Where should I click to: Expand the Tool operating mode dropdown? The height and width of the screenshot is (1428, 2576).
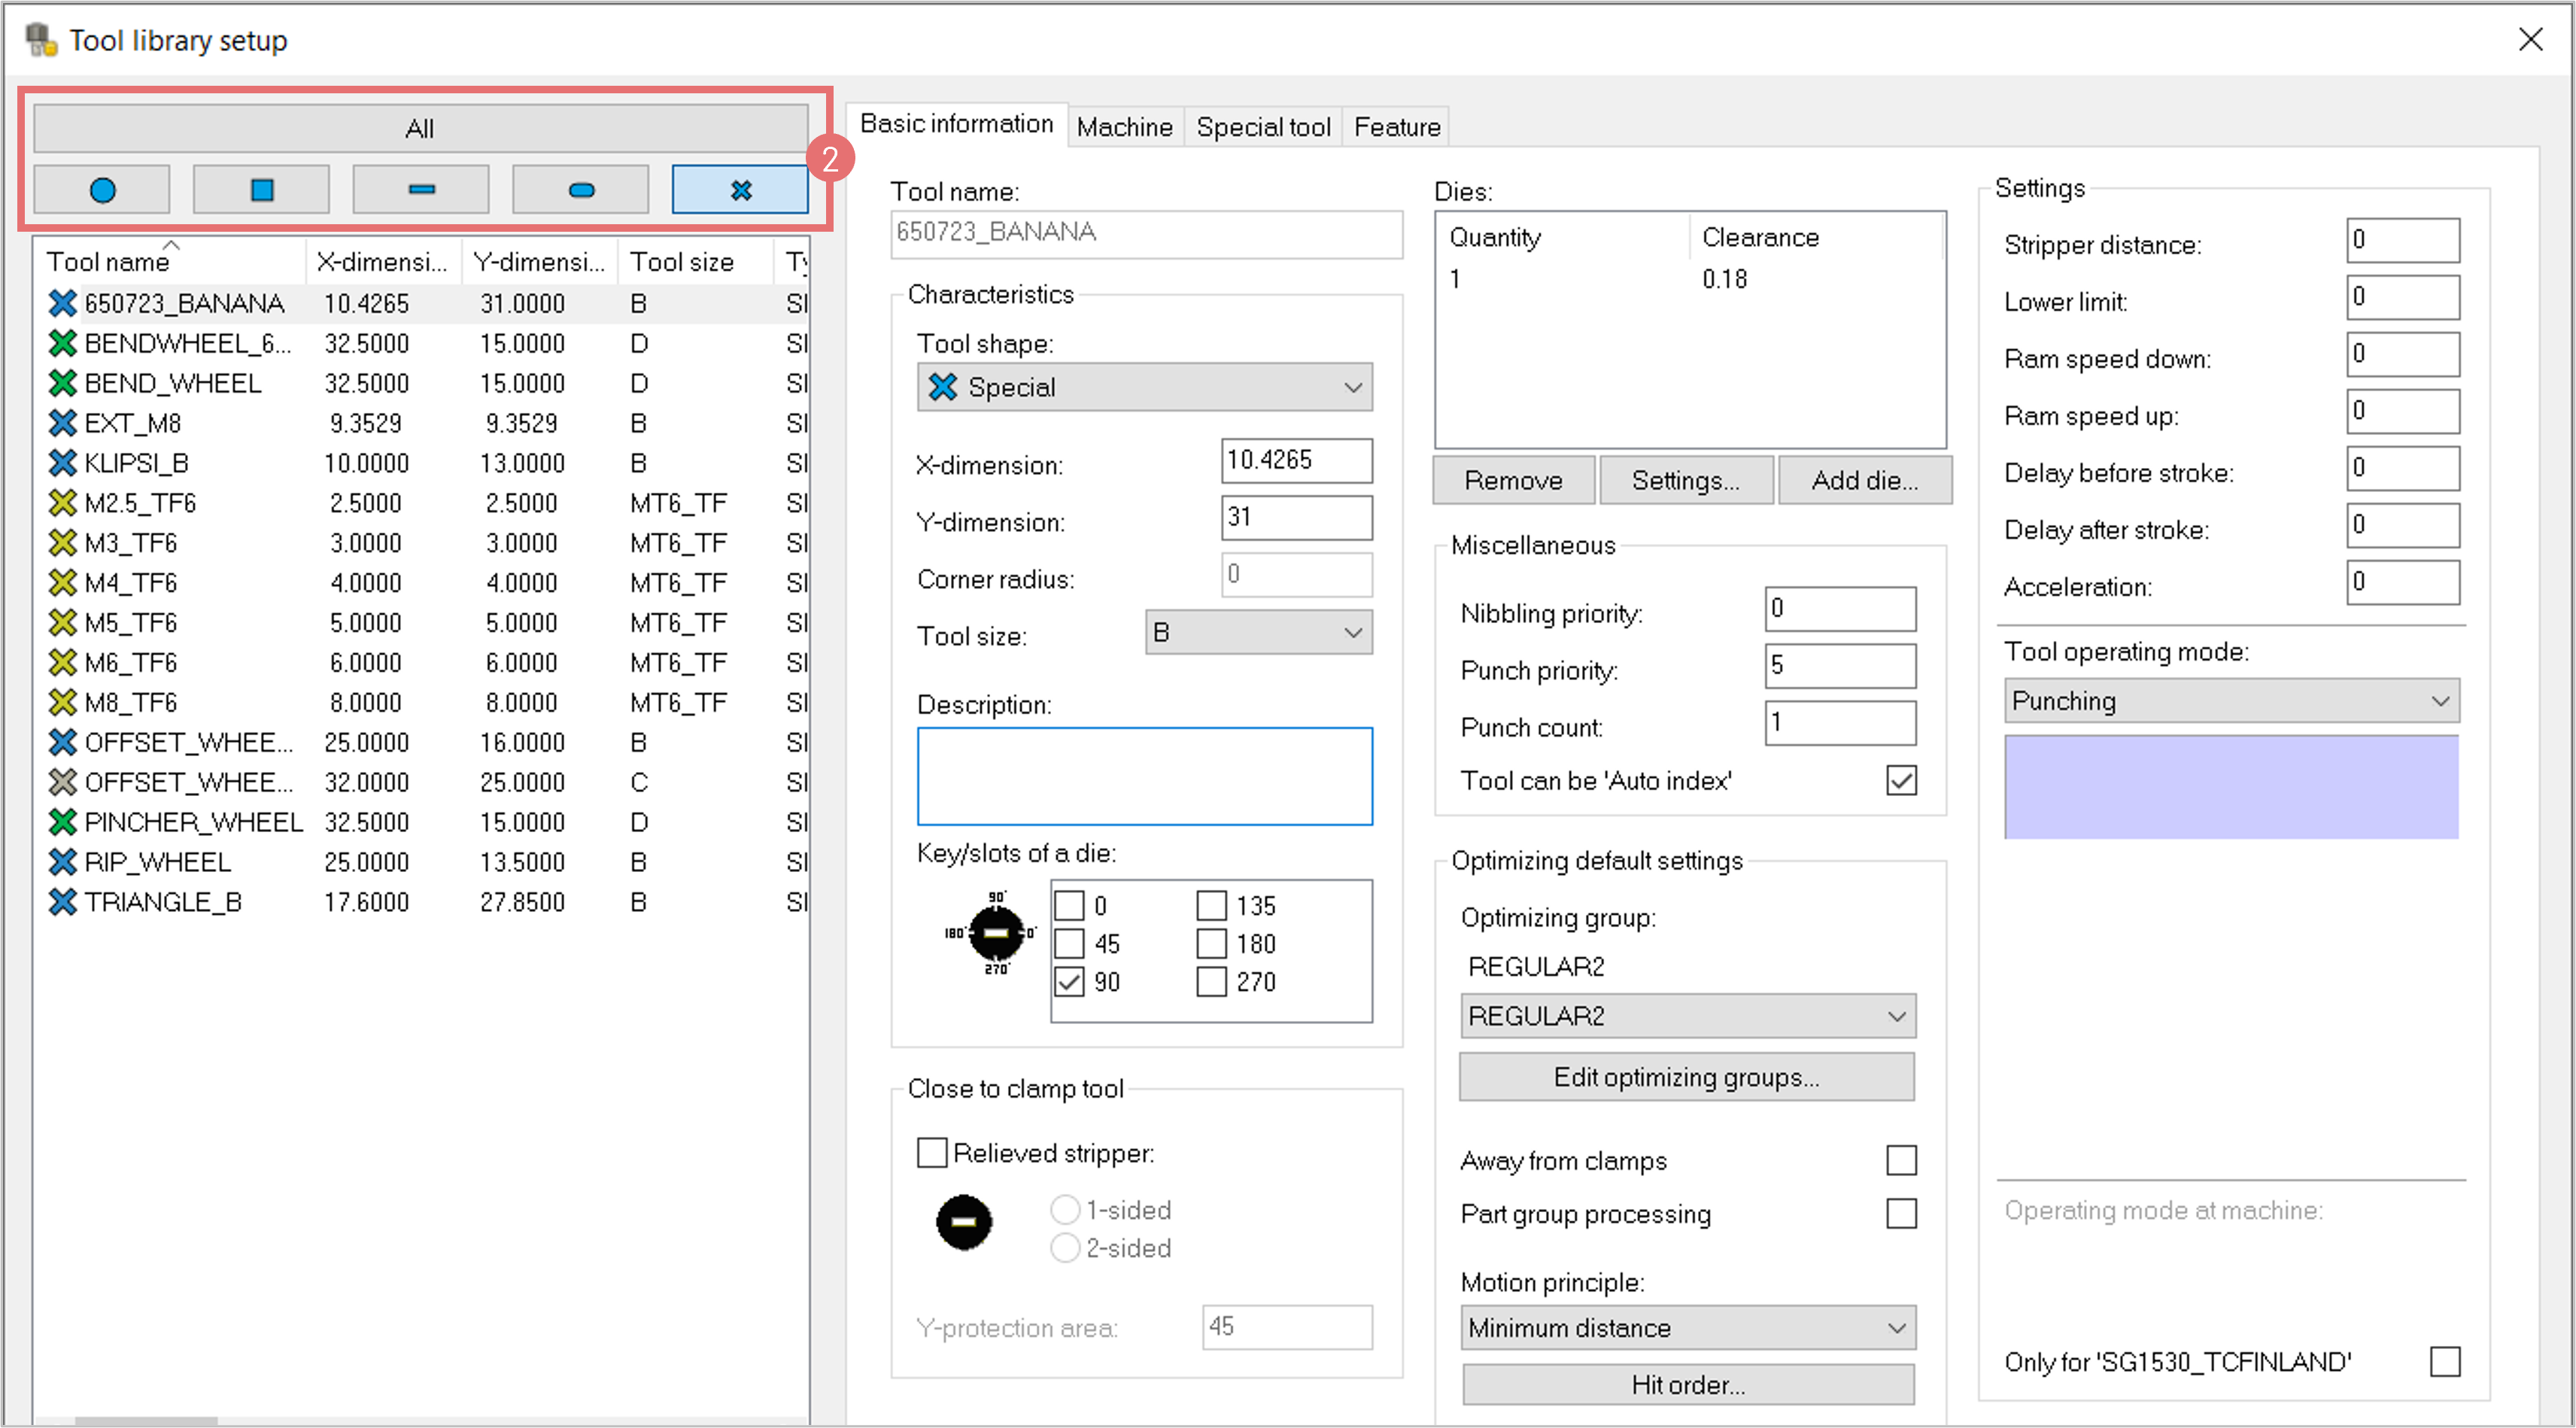point(2231,701)
